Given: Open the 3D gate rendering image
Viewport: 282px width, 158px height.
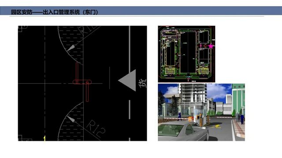Looking at the screenshot, I should pyautogui.click(x=201, y=112).
